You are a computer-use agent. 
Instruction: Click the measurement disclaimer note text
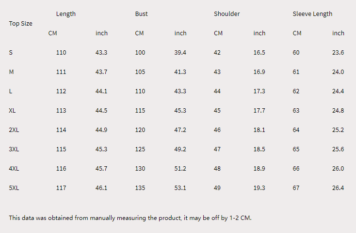(x=130, y=218)
